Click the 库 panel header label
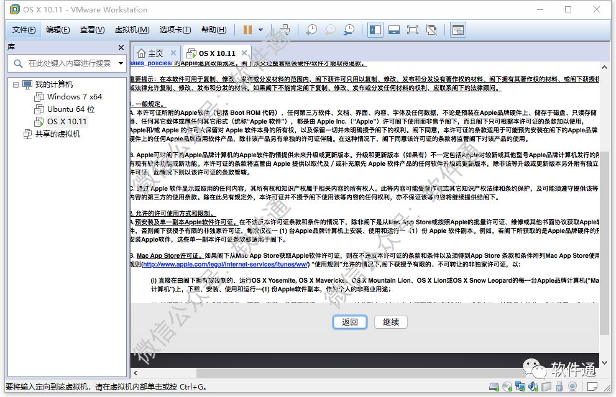Image resolution: width=616 pixels, height=397 pixels. pos(11,47)
